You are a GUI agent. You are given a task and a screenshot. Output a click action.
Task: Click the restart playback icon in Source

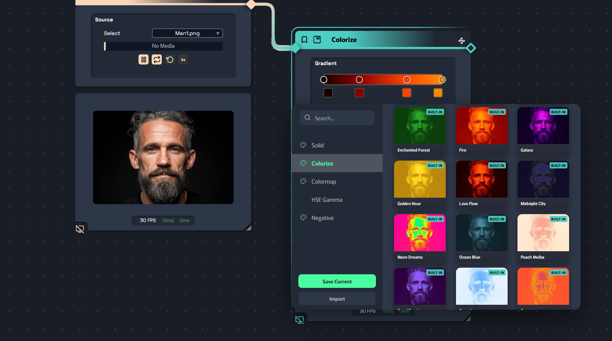coord(170,60)
